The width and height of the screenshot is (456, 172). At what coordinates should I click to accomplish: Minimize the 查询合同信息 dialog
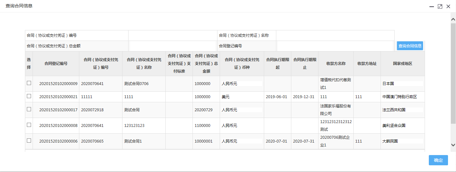coord(431,6)
